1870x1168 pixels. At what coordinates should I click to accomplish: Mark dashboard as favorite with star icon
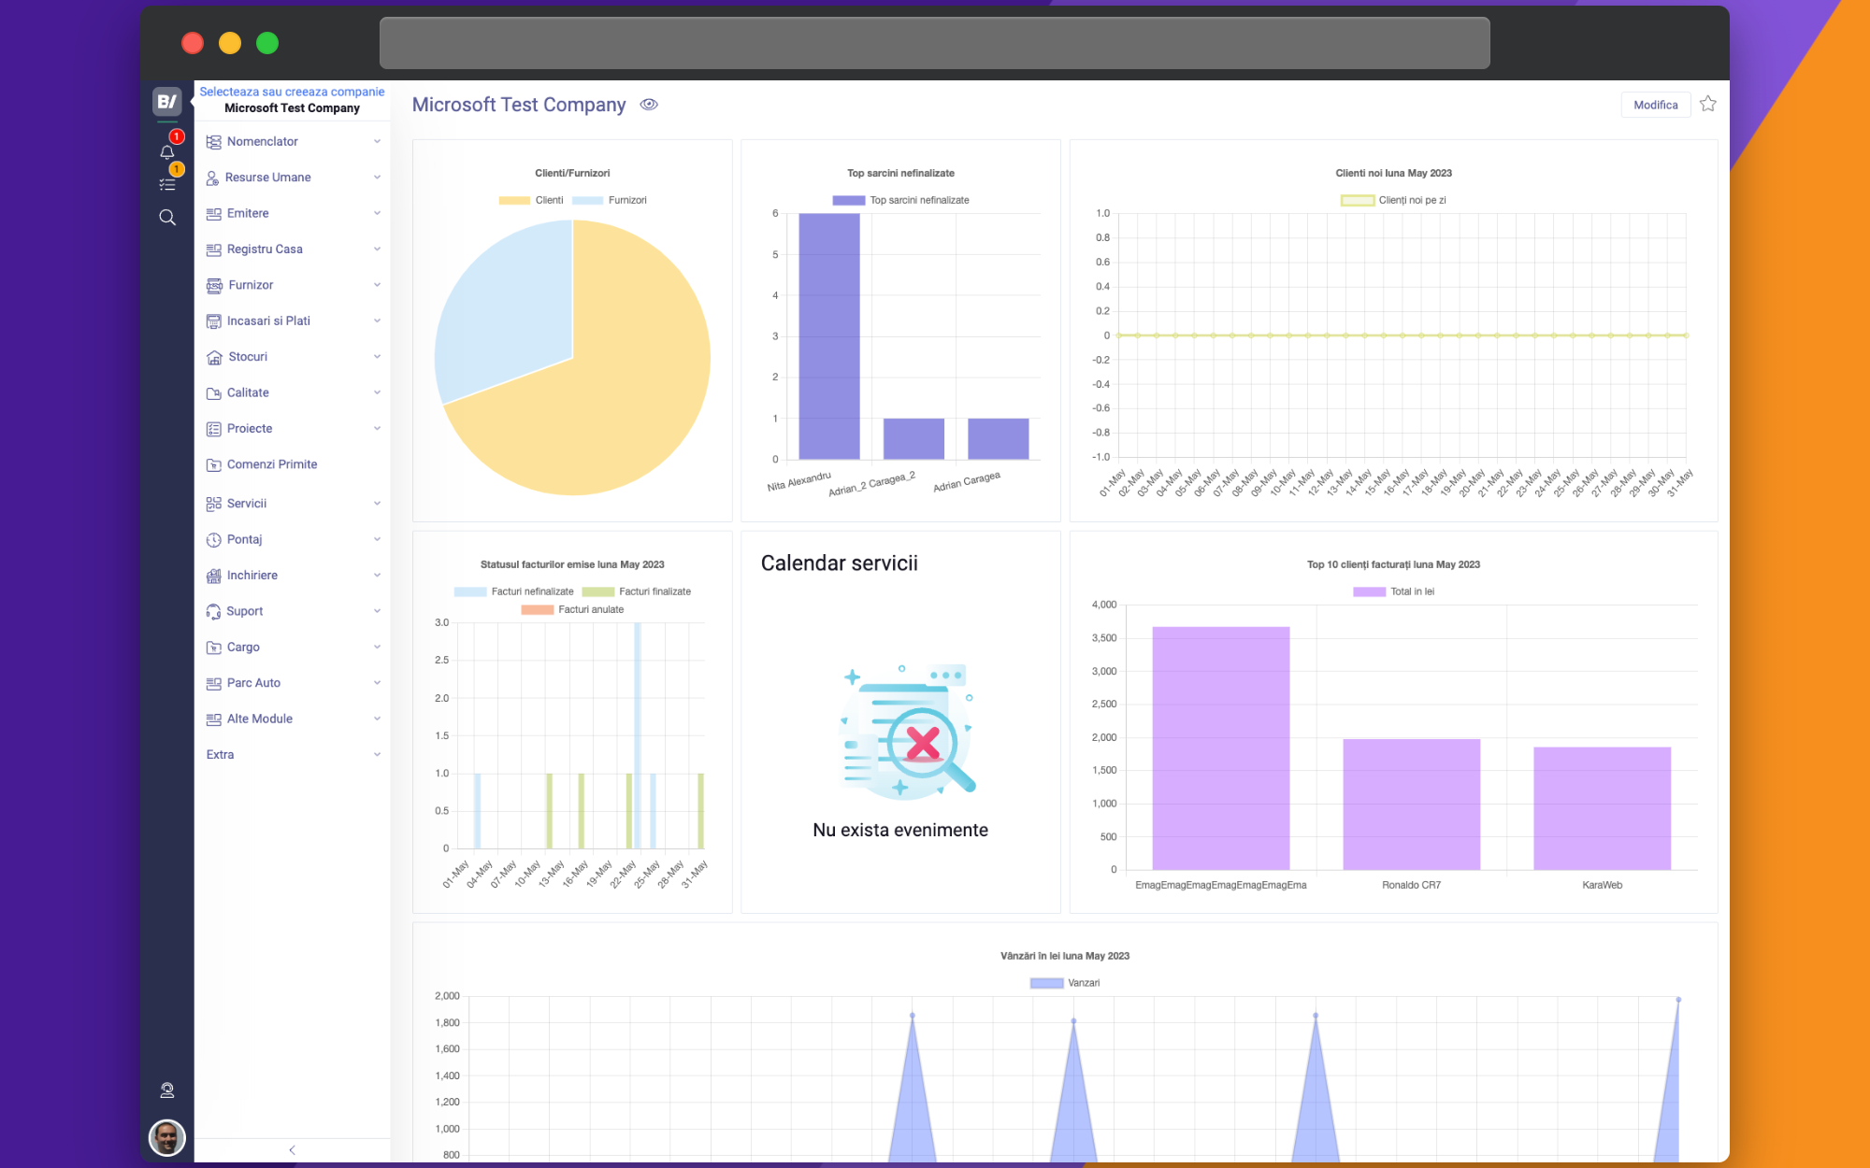click(x=1708, y=104)
